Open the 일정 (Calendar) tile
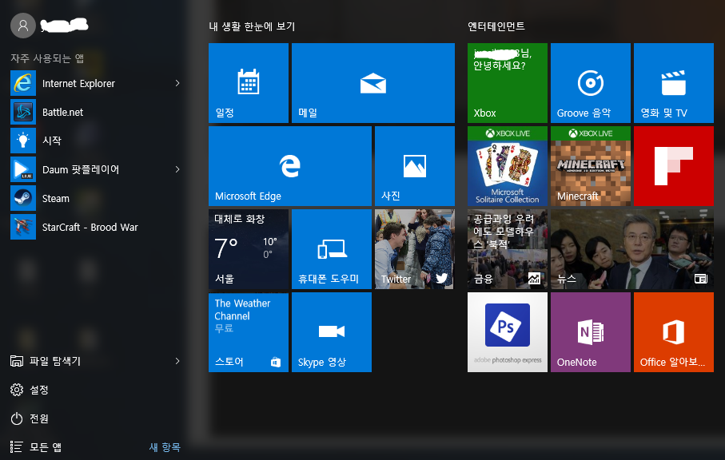725x460 pixels. click(248, 83)
